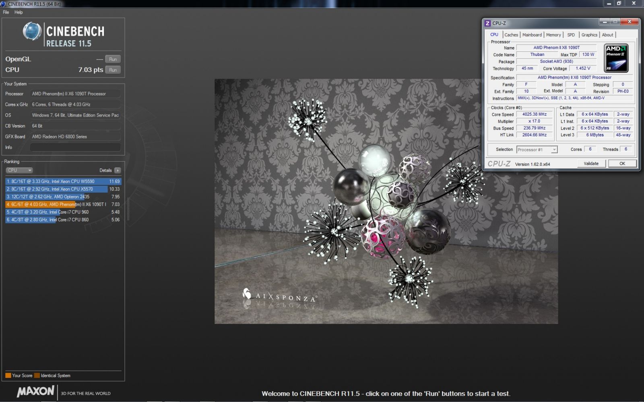This screenshot has height=402, width=644.
Task: Restore down the CINEBENCH window
Action: tap(619, 3)
